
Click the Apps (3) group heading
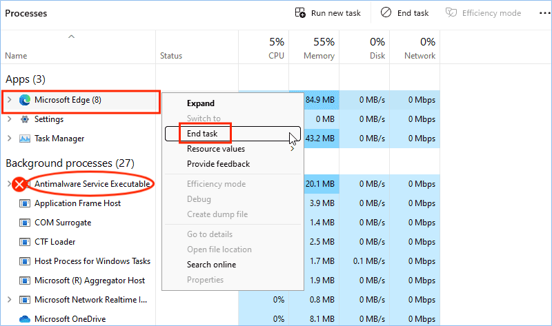(x=26, y=79)
